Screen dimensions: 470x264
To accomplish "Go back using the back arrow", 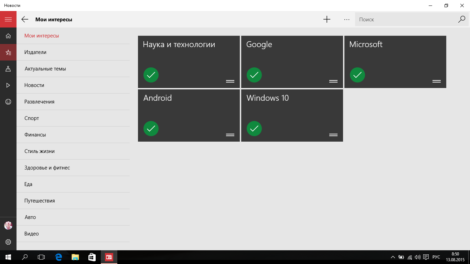I will click(x=25, y=19).
